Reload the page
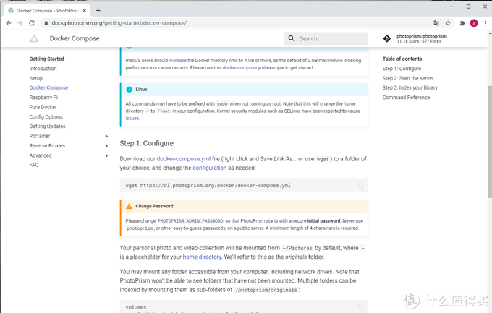Image resolution: width=492 pixels, height=313 pixels. pos(32,23)
